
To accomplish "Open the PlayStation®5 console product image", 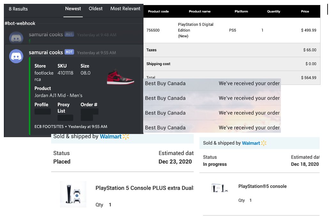I will click(x=220, y=188).
